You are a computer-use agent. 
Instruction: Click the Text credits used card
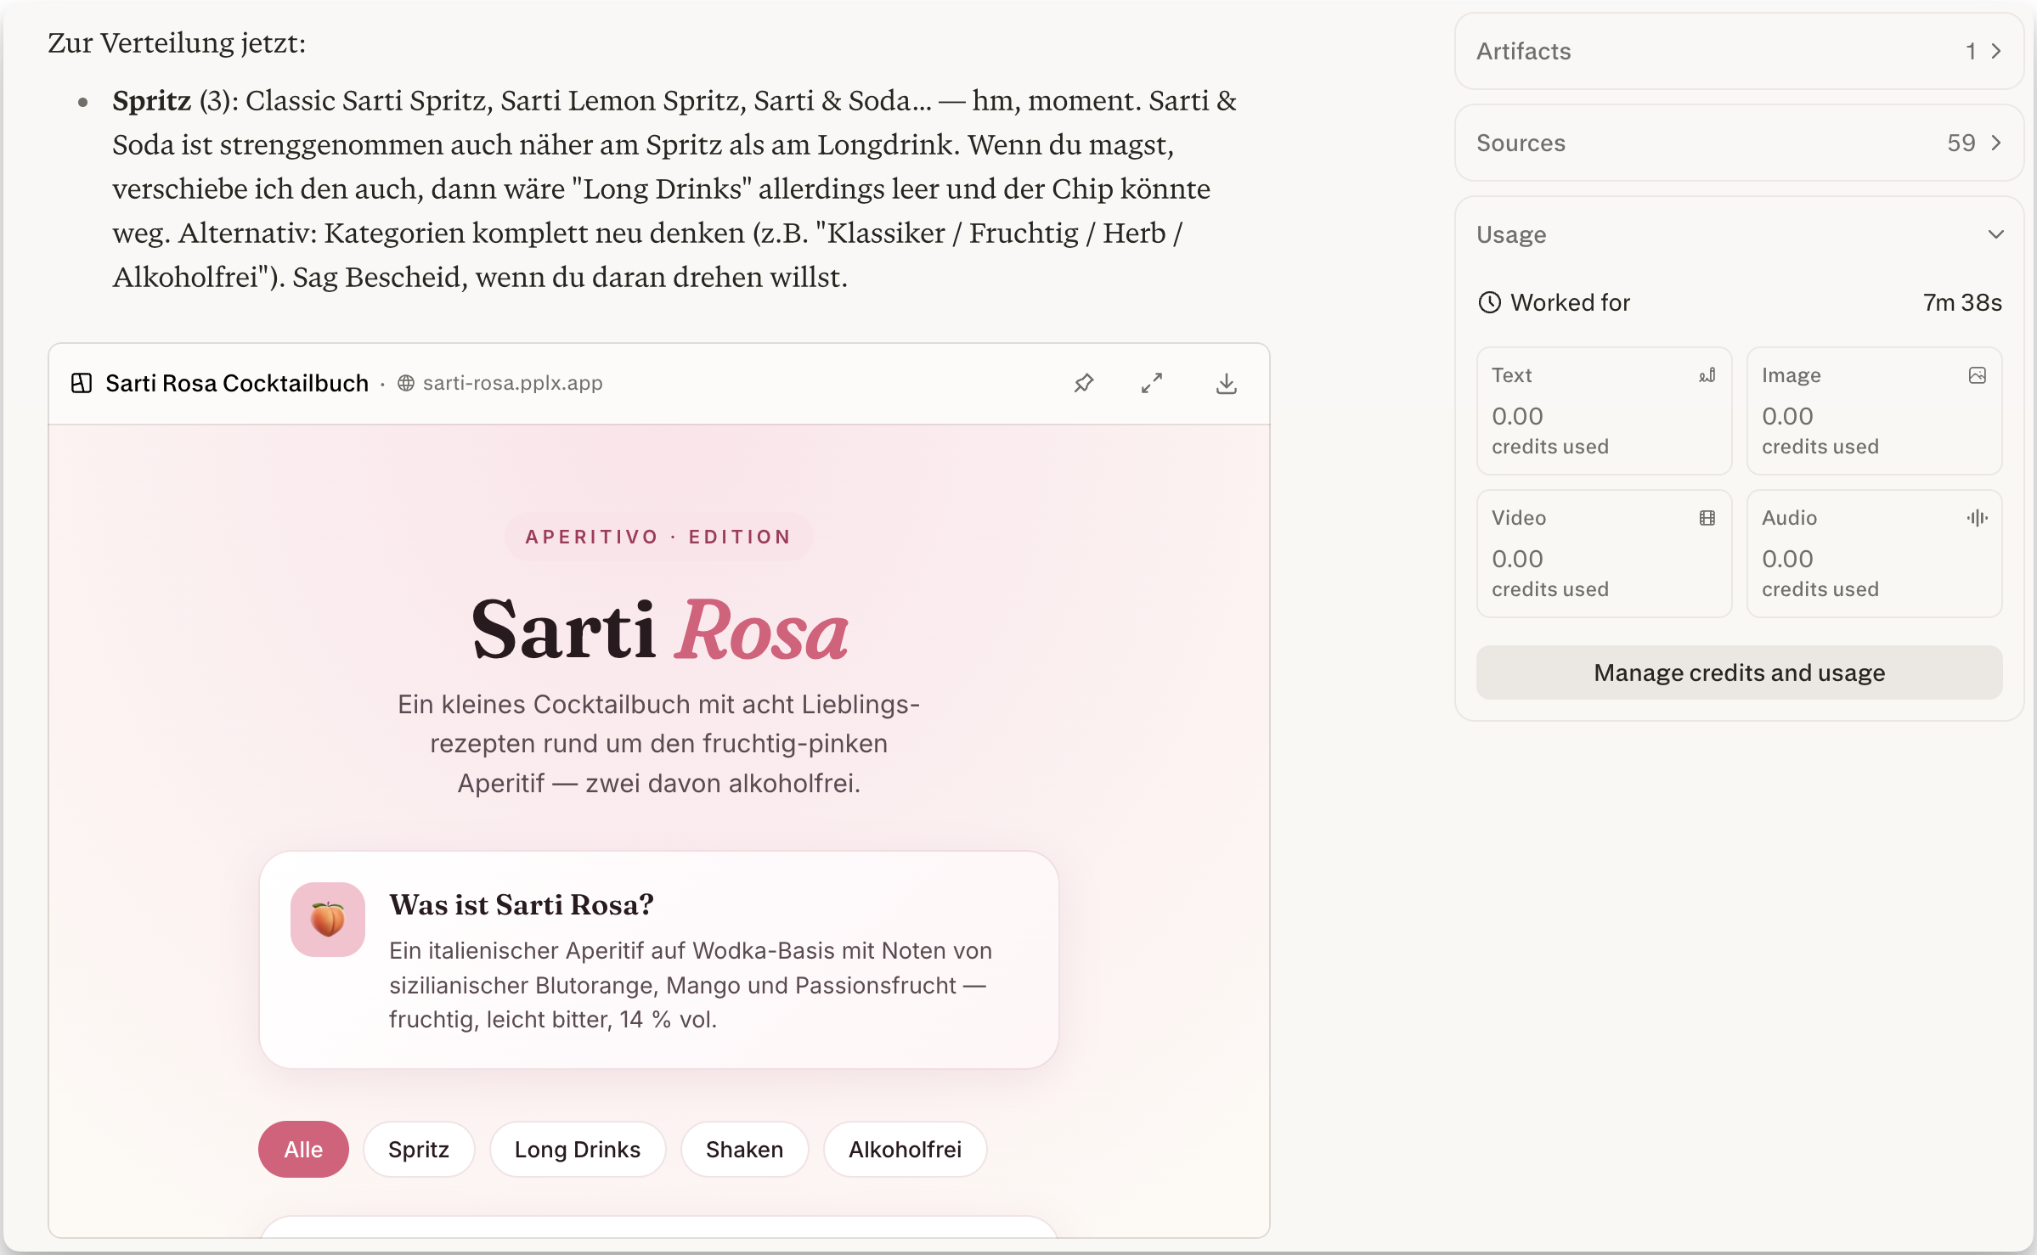point(1604,411)
